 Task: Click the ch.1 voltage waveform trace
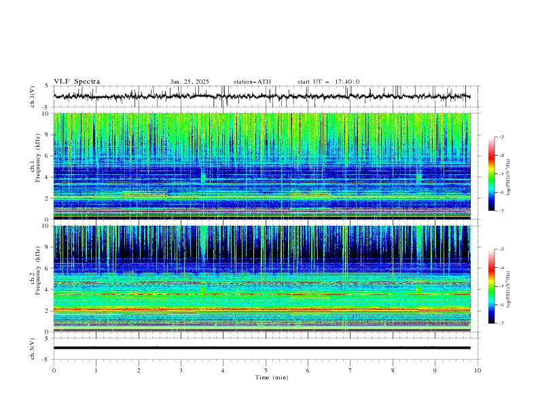click(262, 97)
